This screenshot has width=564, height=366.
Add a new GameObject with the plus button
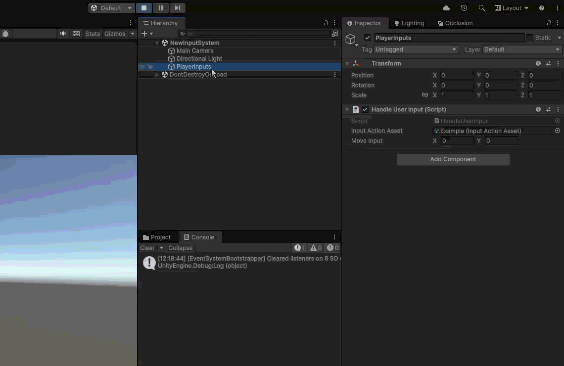pos(144,34)
